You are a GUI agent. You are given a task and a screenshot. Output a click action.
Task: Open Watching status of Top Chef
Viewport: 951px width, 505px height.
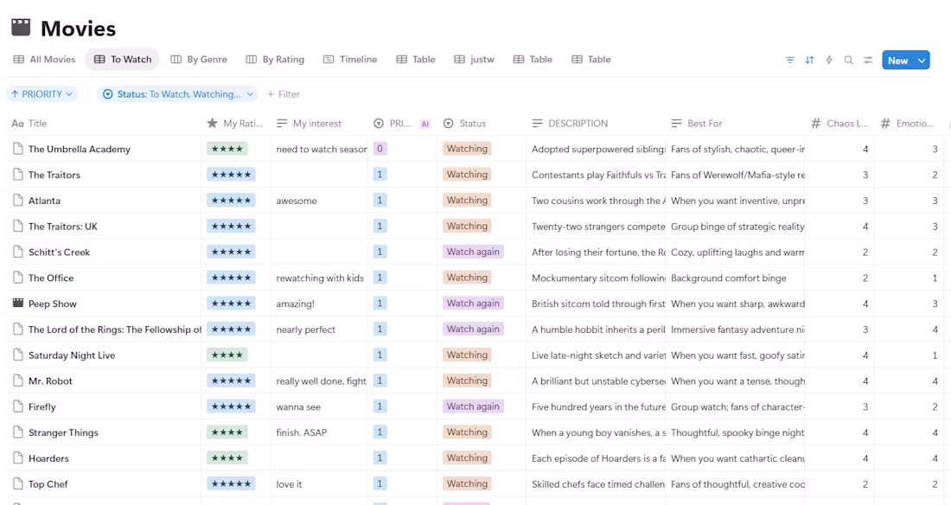tap(467, 483)
